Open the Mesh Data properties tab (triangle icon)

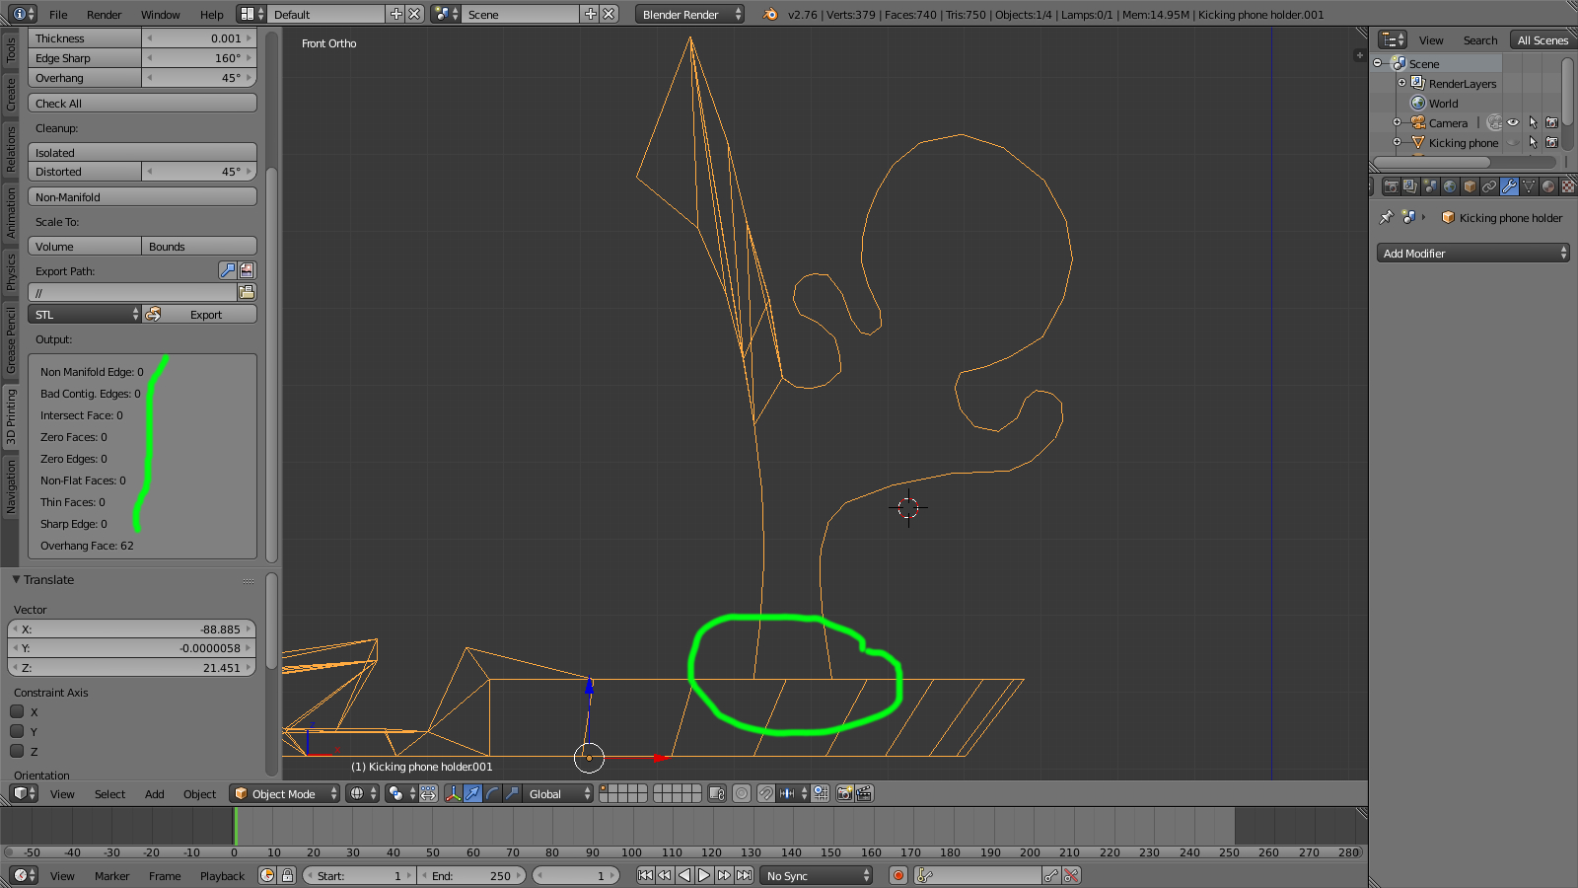(1529, 186)
